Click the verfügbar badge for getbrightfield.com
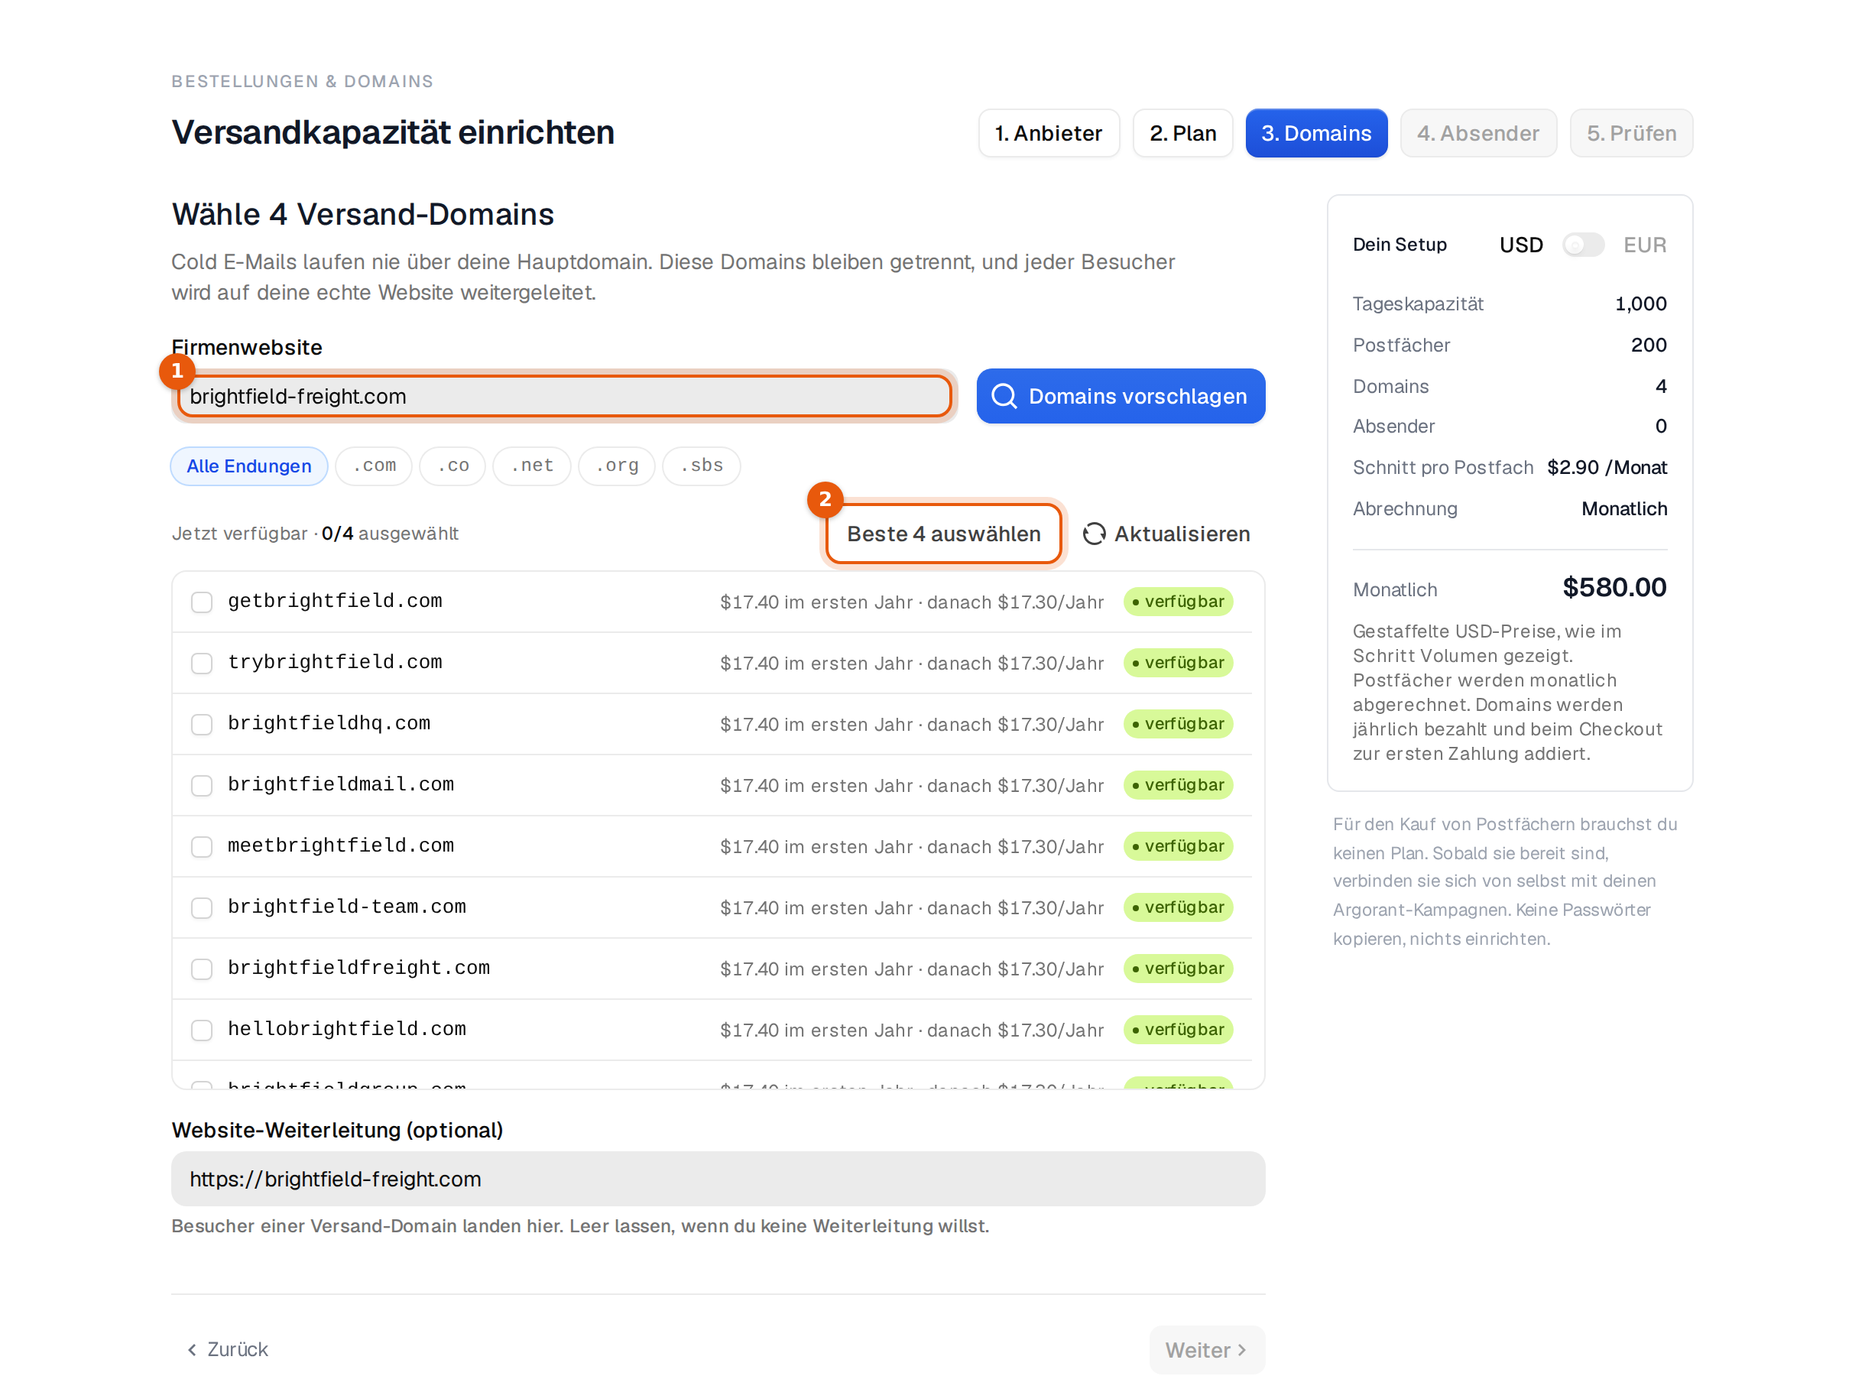This screenshot has width=1865, height=1376. 1178,602
